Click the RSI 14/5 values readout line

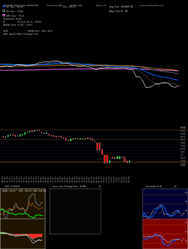click(x=22, y=22)
